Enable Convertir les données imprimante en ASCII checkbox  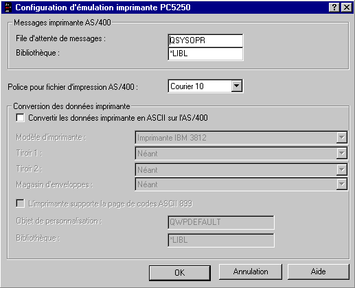20,118
